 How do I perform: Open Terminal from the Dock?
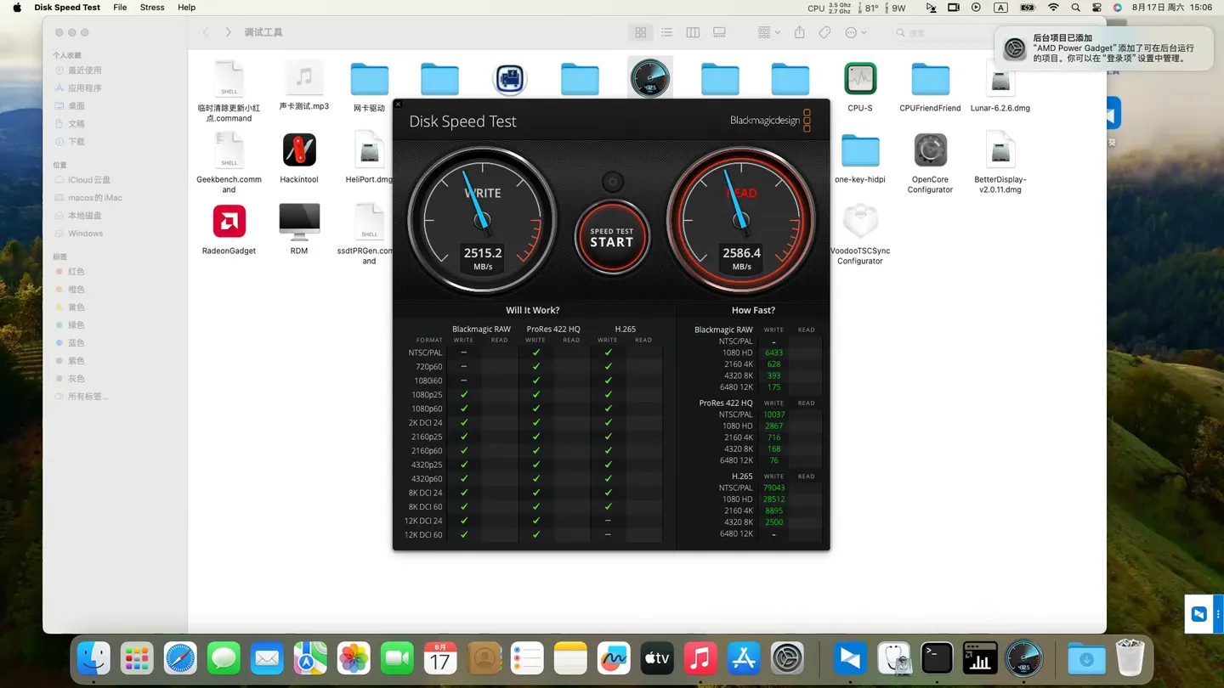(937, 658)
